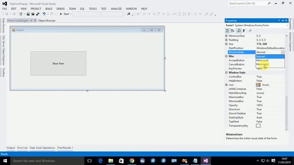Open File Explorer from the taskbar

(x=111, y=161)
